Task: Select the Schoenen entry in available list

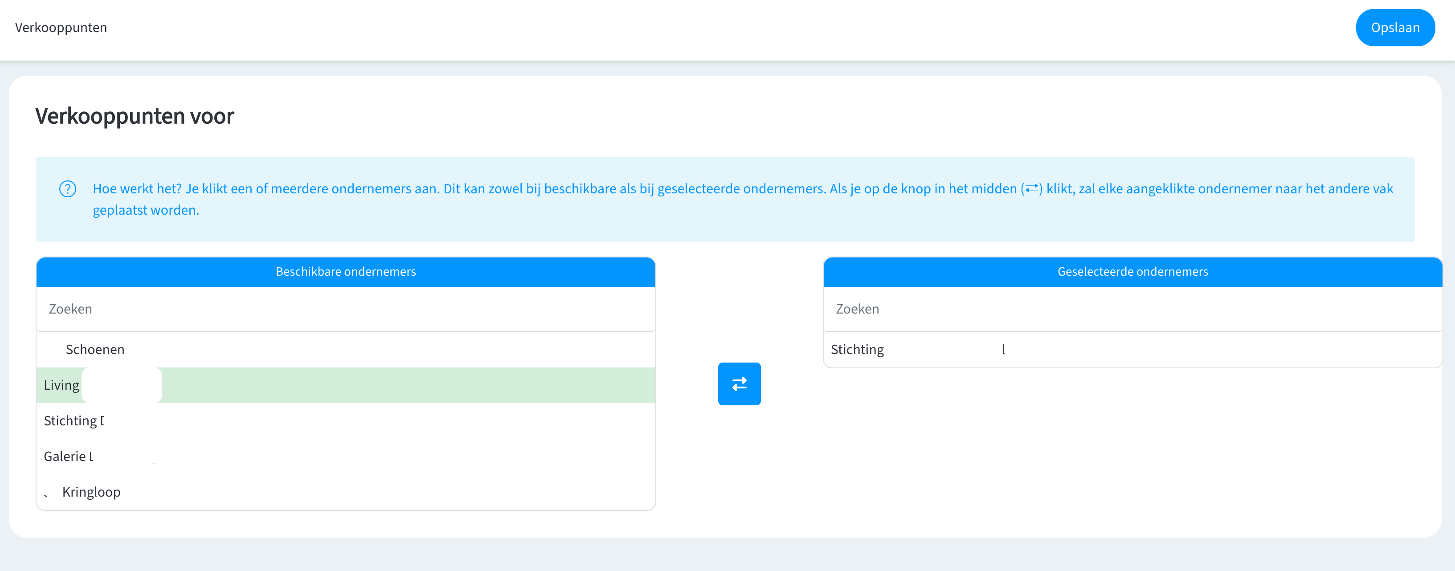Action: (95, 350)
